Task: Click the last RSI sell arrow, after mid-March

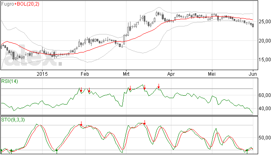Action: point(159,86)
